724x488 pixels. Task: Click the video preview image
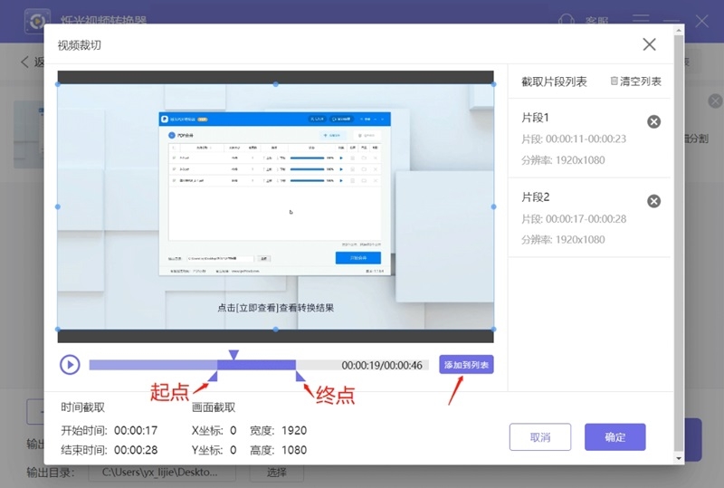276,206
